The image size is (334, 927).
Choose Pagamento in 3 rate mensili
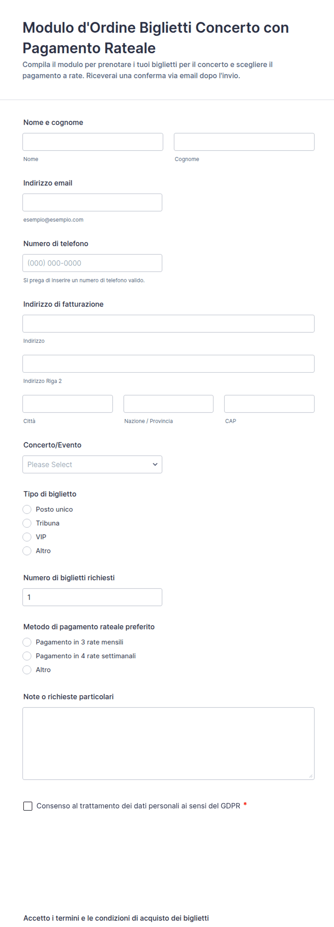(27, 642)
